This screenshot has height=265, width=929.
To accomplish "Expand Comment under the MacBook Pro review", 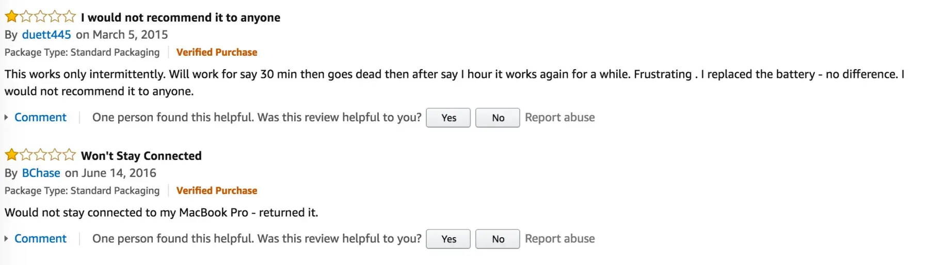I will pos(40,239).
